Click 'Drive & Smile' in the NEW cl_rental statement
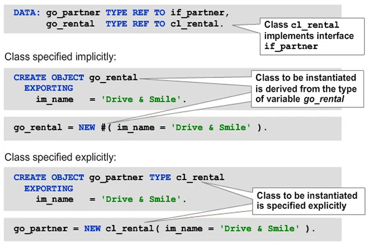 pyautogui.click(x=260, y=228)
